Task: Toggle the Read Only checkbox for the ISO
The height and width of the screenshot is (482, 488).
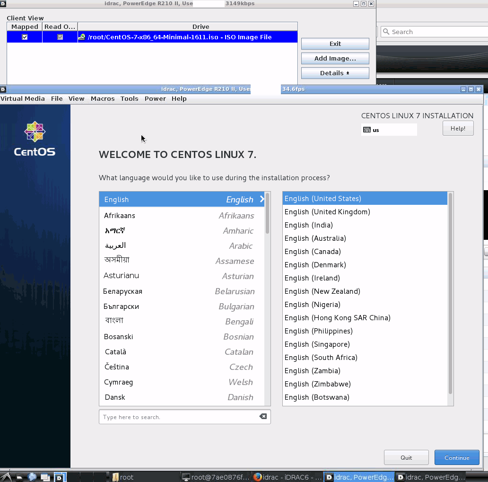Action: coord(60,37)
